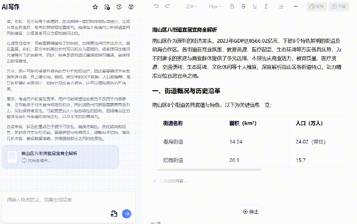Click the help question mark icon

coord(131,7)
